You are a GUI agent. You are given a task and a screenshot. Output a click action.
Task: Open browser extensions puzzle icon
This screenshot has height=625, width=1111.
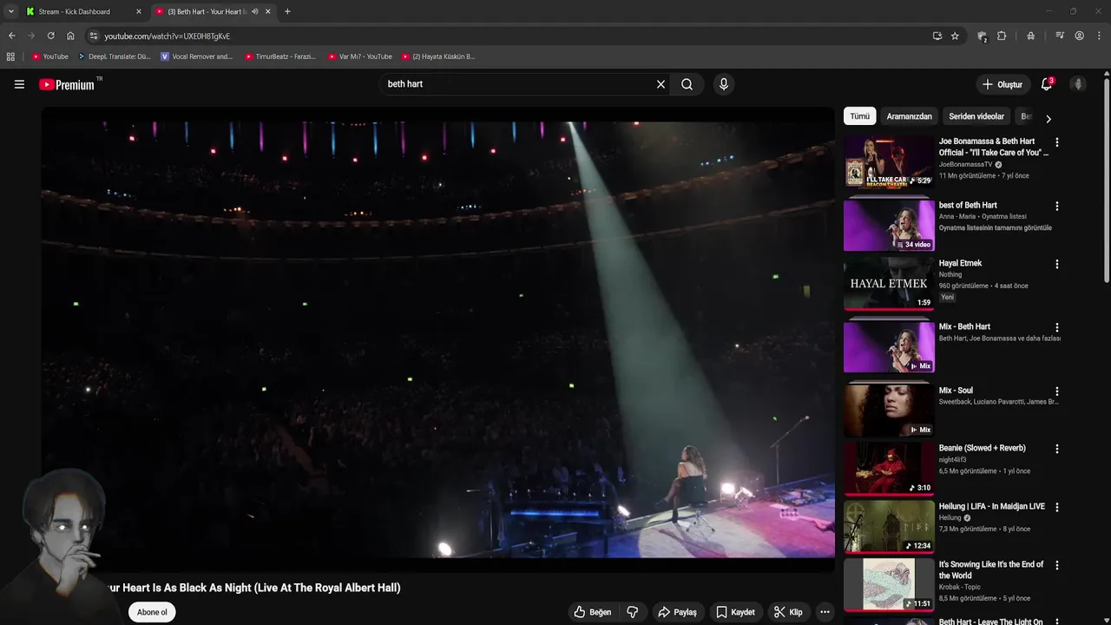pos(1002,36)
